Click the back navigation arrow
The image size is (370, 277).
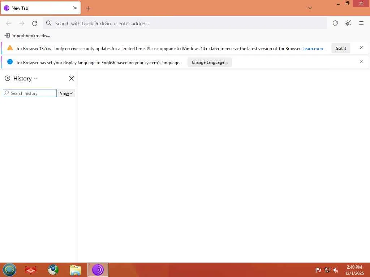click(x=9, y=23)
